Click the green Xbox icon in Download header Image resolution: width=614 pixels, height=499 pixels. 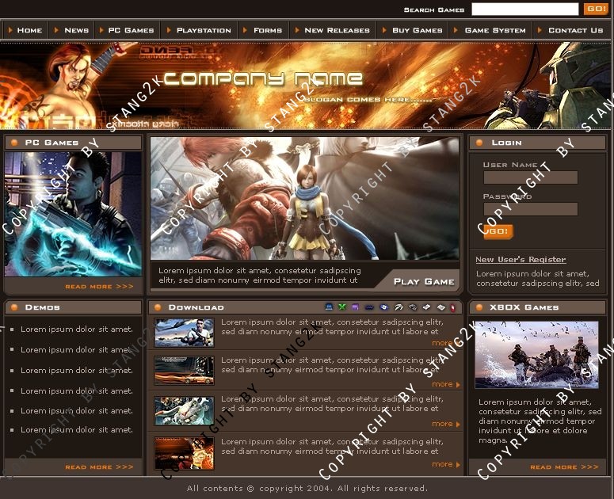pos(342,307)
